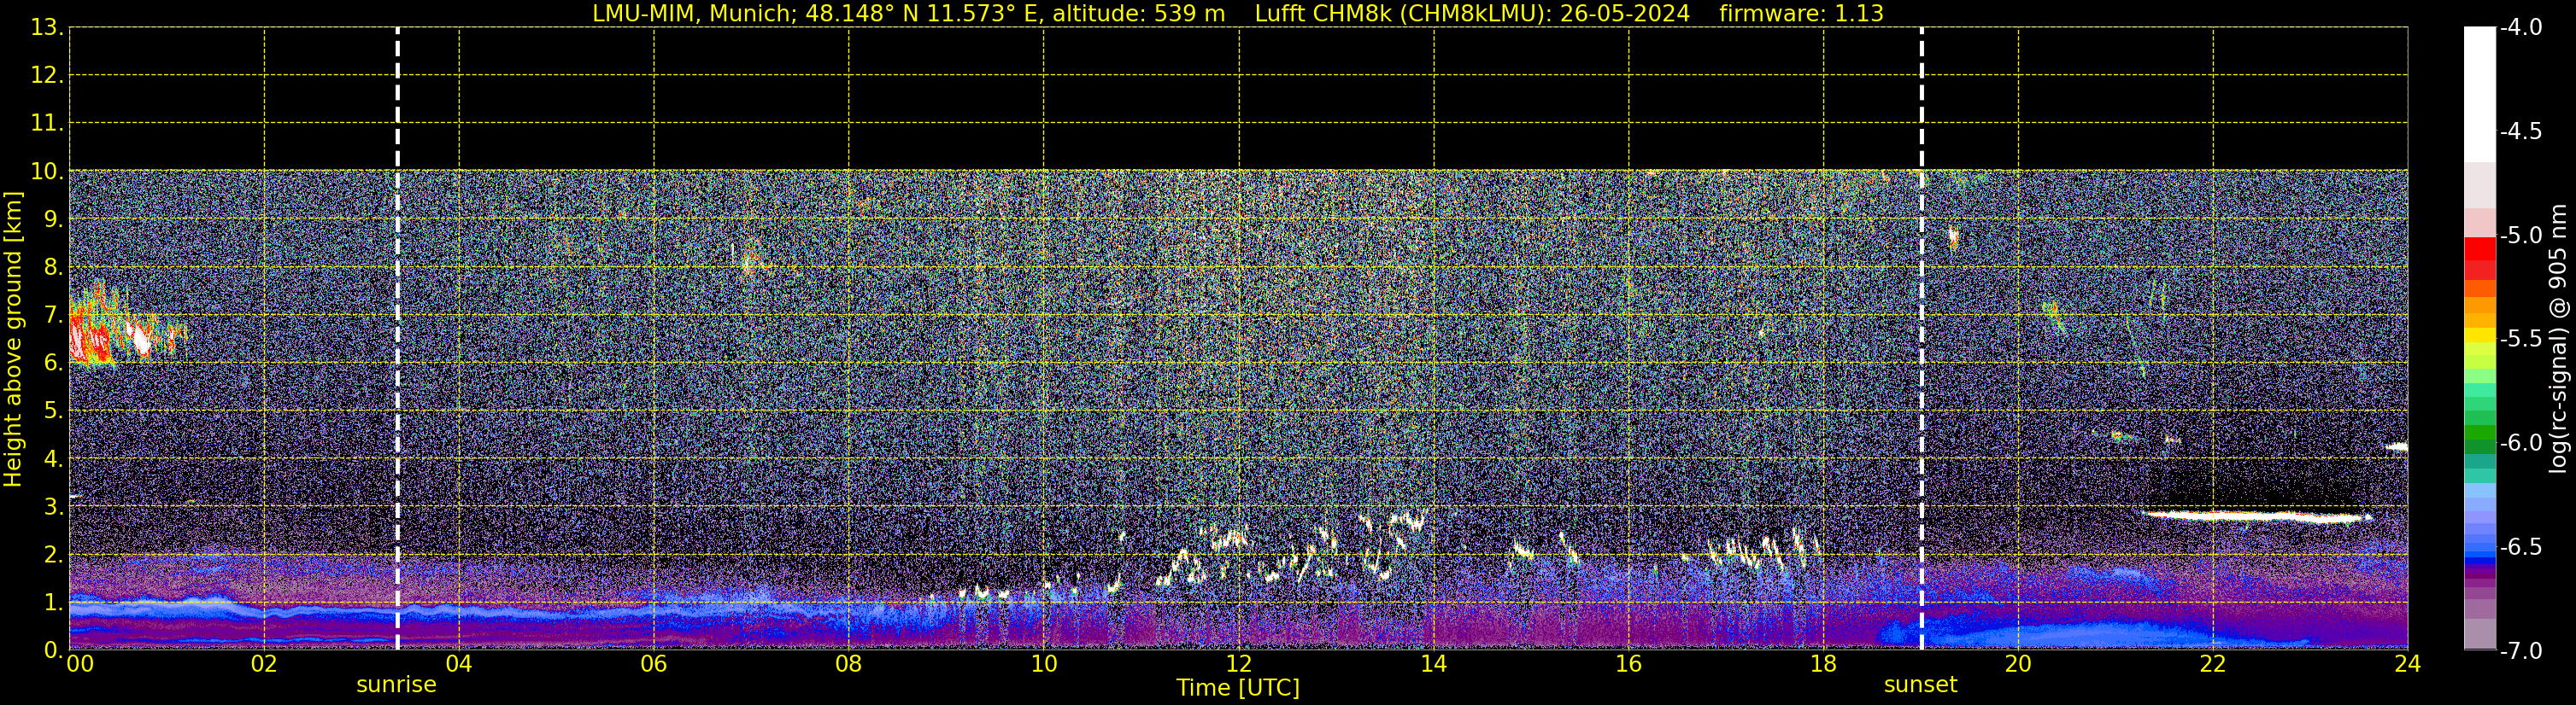2576x705 pixels.
Task: Click the "20" time axis tick label
Action: point(2018,664)
